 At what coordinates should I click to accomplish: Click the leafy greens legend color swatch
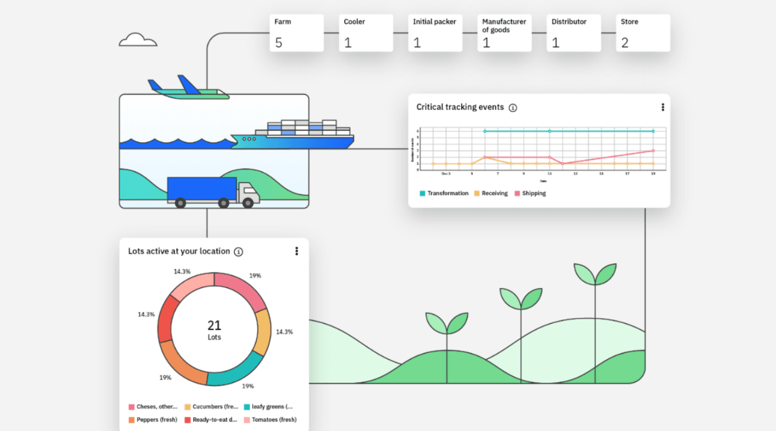[x=247, y=407]
